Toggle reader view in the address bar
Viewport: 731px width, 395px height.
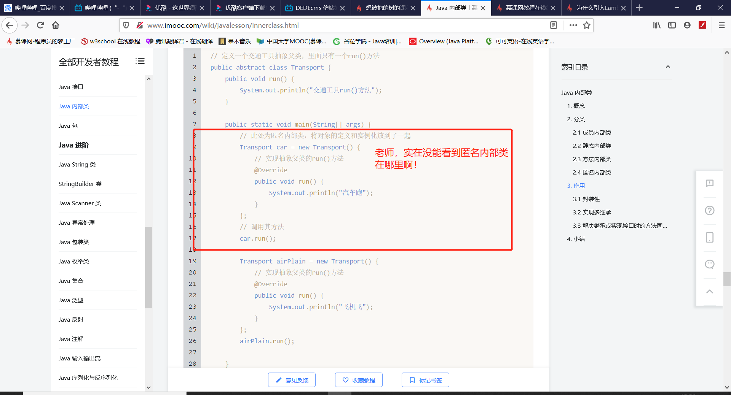click(x=554, y=25)
